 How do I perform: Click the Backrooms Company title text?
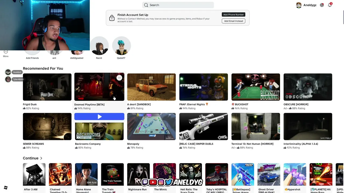click(x=88, y=144)
